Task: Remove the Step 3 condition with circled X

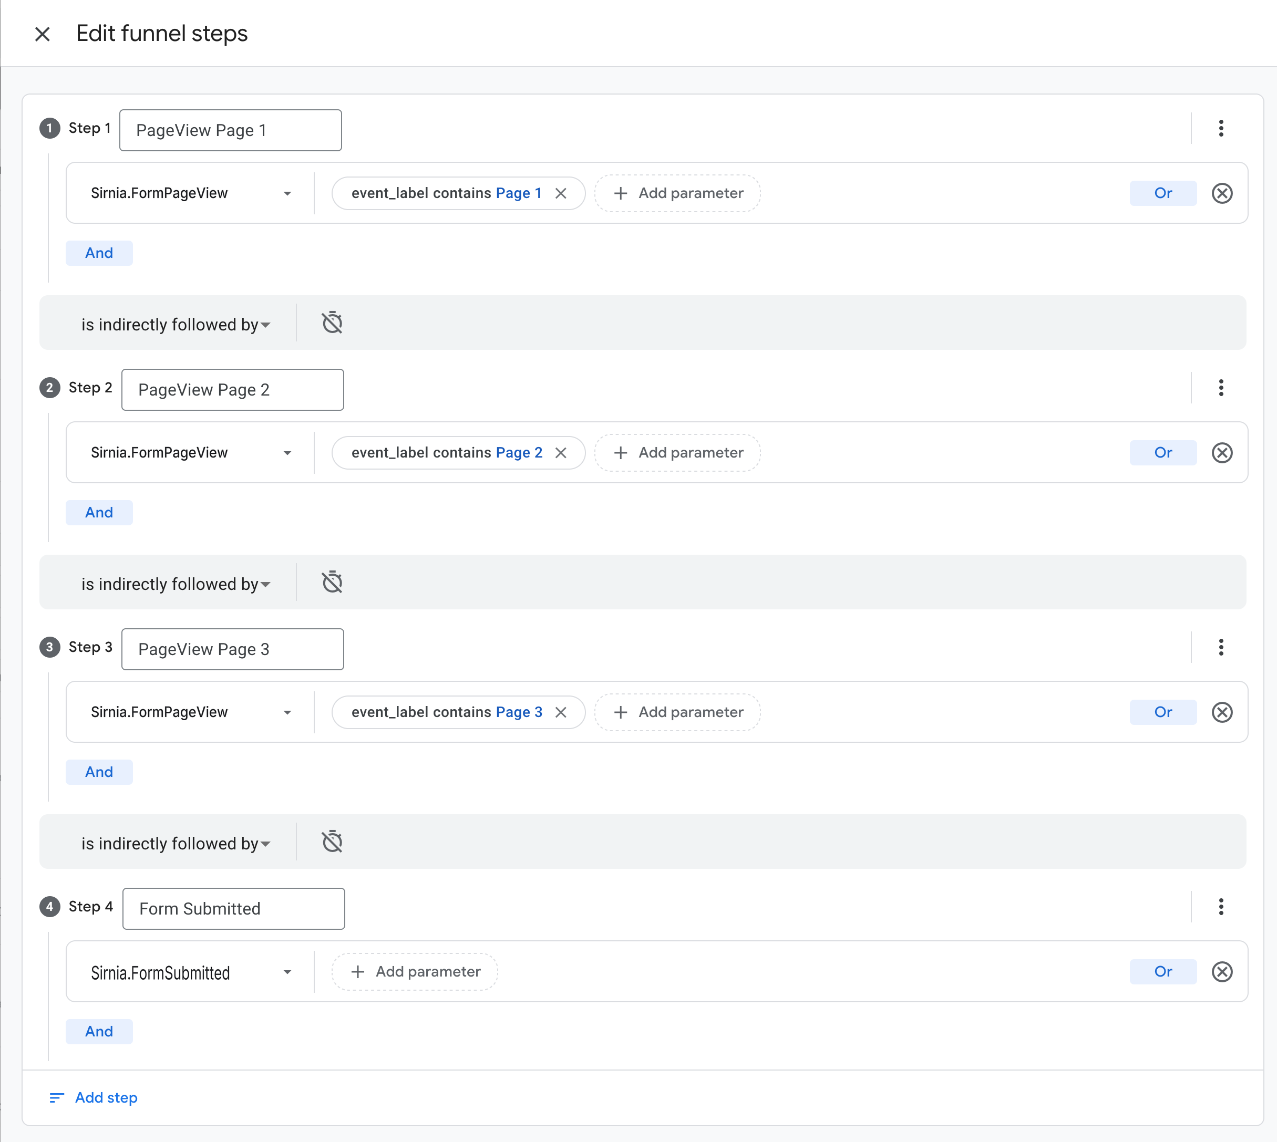Action: [1222, 712]
